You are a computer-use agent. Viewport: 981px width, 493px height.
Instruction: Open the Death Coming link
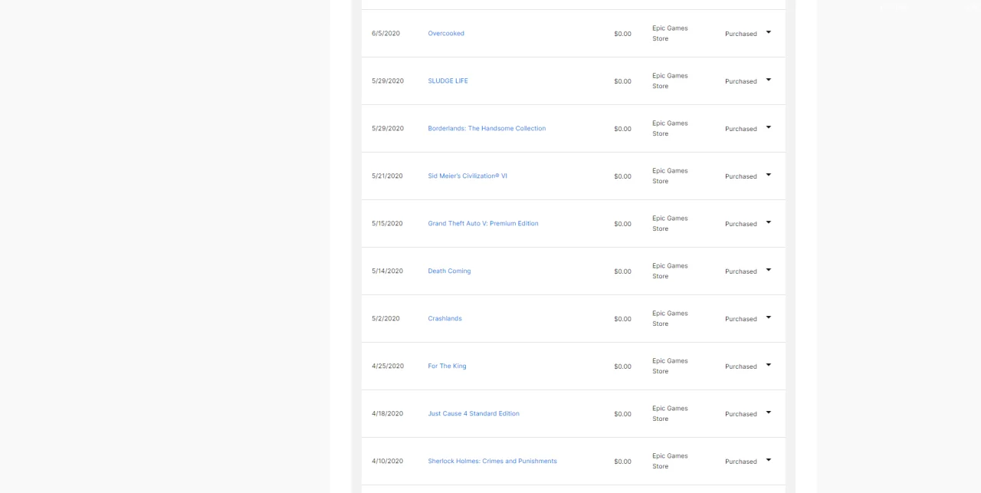449,271
